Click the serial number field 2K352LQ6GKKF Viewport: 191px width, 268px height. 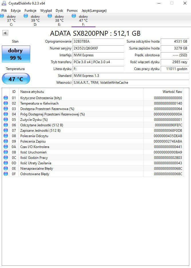click(98, 48)
